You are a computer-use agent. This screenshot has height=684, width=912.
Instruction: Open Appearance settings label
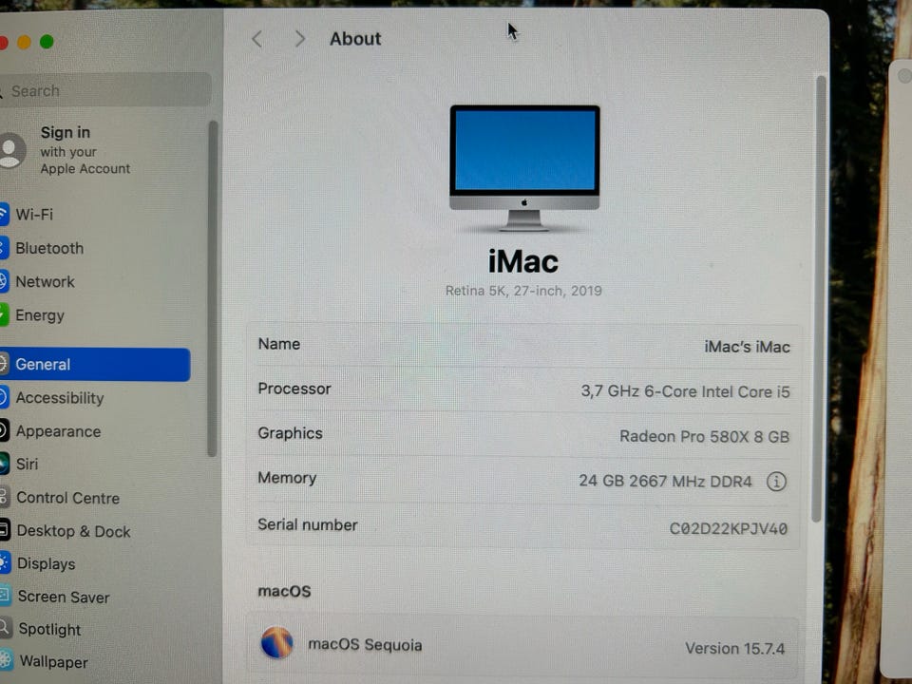pos(58,431)
